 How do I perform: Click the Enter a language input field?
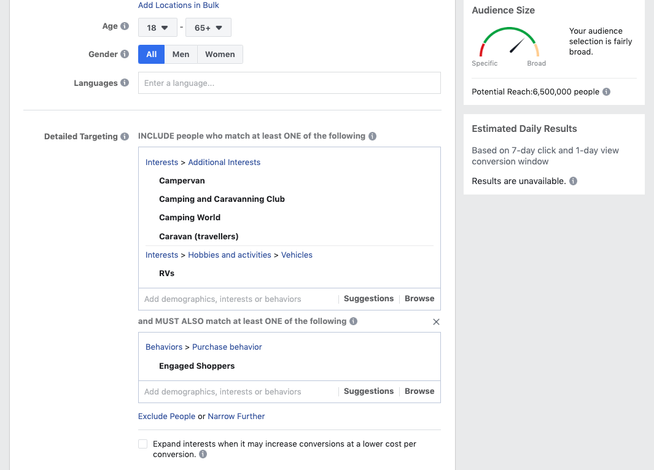[x=289, y=83]
